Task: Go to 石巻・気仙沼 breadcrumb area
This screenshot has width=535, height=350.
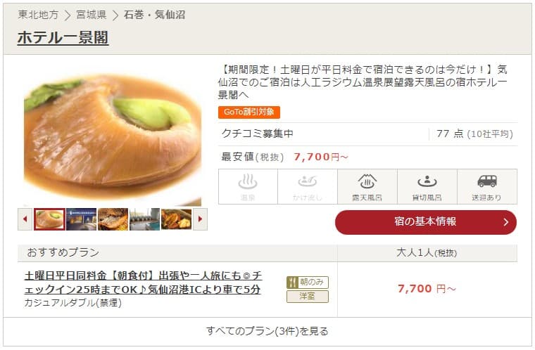Action: click(x=154, y=15)
